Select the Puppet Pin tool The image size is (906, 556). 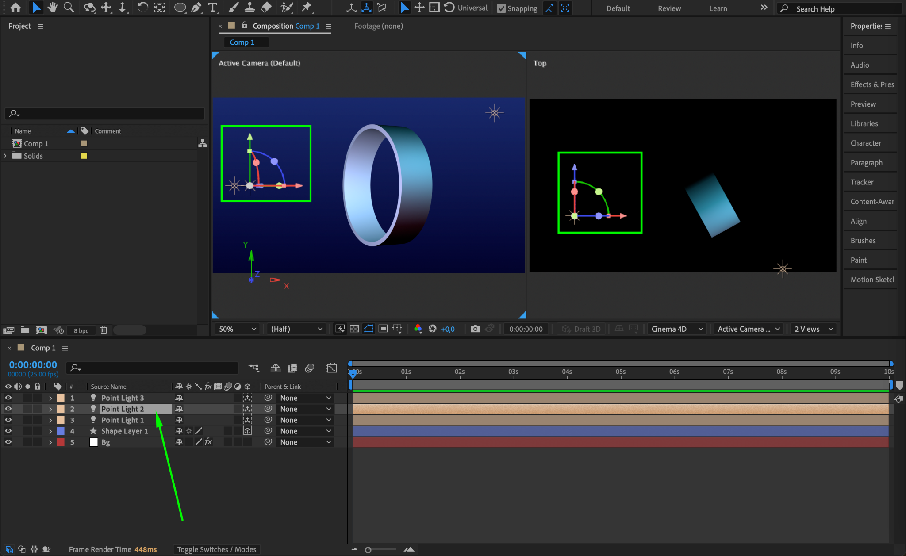(306, 8)
